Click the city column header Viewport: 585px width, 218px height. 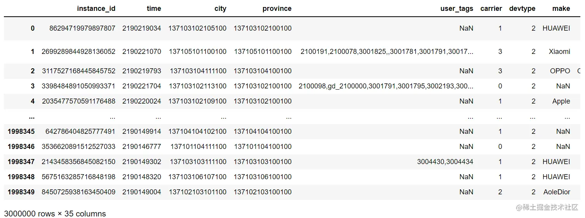(x=220, y=9)
